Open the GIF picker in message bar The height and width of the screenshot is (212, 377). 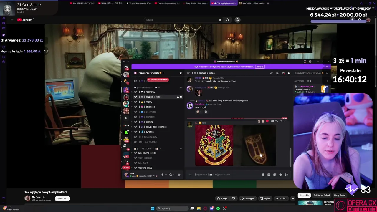coord(269,175)
